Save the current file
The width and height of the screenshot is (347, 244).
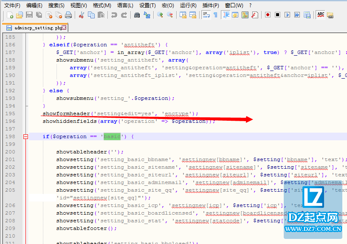29,15
